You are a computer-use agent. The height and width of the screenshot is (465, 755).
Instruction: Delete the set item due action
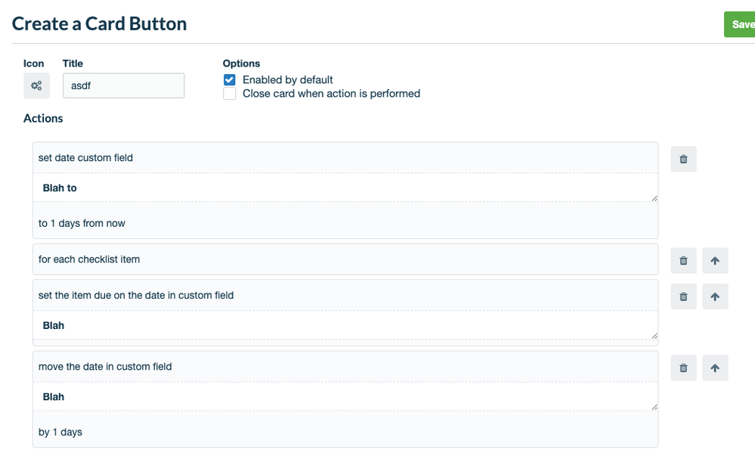[683, 296]
